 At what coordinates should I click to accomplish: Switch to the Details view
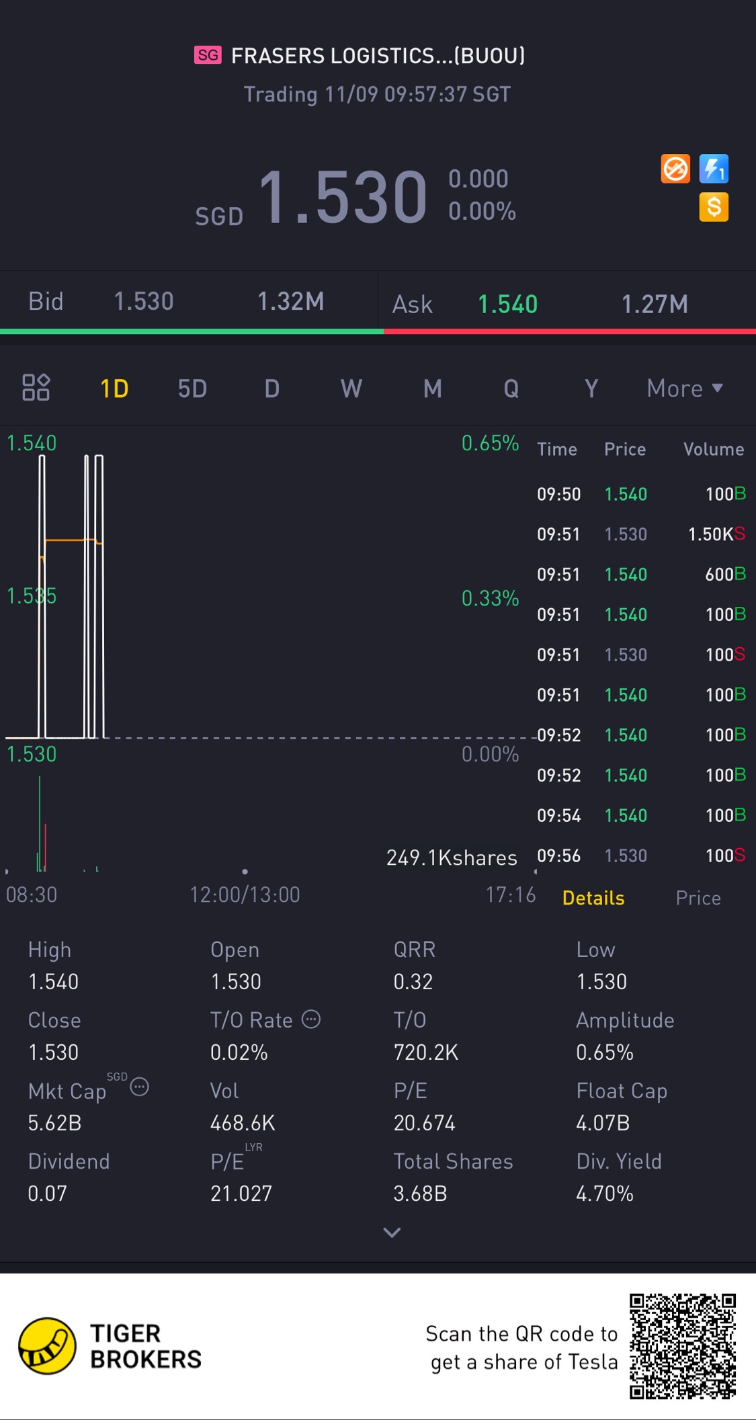click(593, 898)
